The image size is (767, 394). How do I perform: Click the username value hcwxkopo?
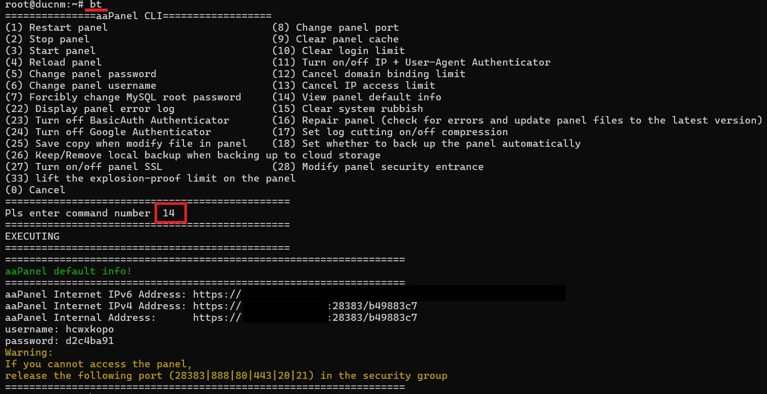pos(89,329)
